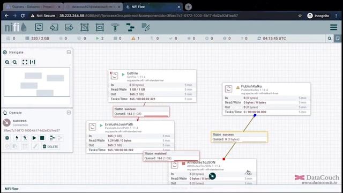
Task: Click the actual size icon in Navigate
Action: pyautogui.click(x=32, y=62)
